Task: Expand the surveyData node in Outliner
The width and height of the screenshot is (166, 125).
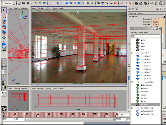Action: pos(132,82)
